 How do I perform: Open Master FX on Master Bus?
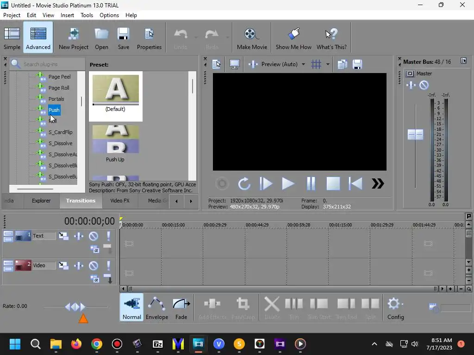pyautogui.click(x=411, y=85)
